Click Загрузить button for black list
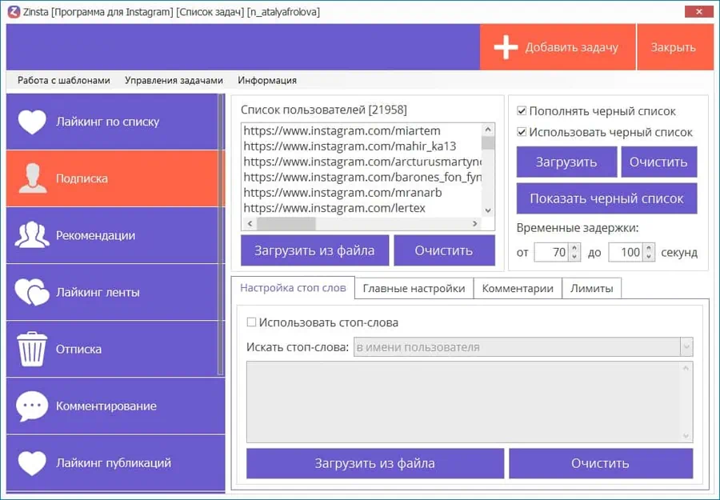The width and height of the screenshot is (720, 500). point(566,162)
